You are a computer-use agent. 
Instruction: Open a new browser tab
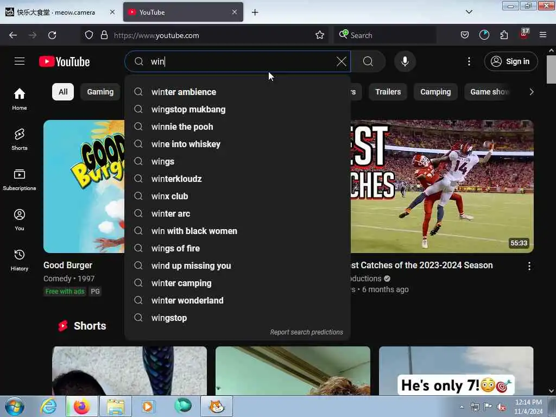(255, 12)
